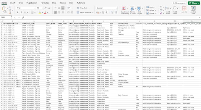201x110 pixels.
Task: Toggle left text alignment
Action: (x=56, y=12)
